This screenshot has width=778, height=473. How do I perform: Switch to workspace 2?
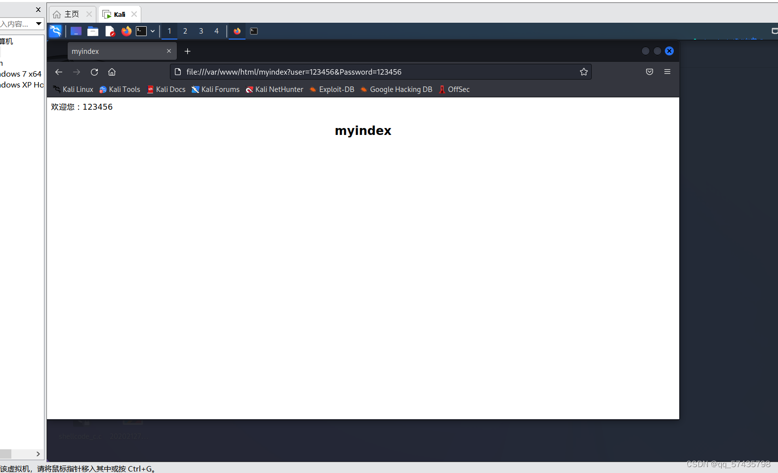click(x=185, y=31)
